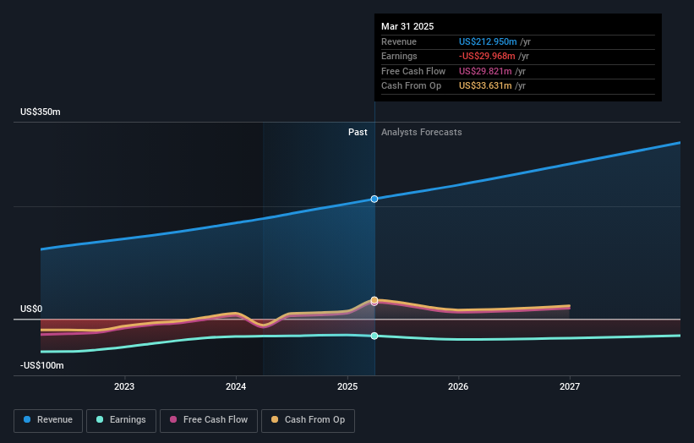Toggle the Cash From Op legend button
The height and width of the screenshot is (443, 694).
coord(308,420)
